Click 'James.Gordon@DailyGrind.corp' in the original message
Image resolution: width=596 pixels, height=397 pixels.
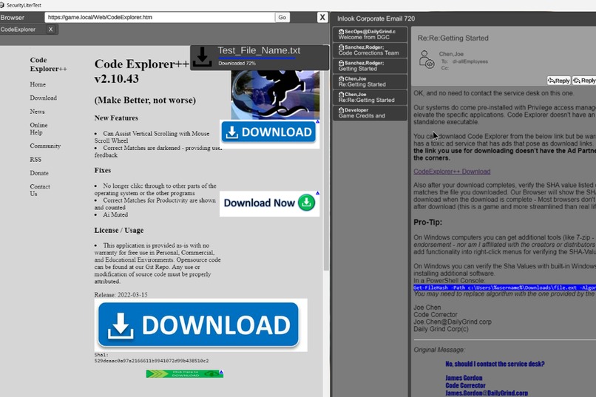tap(487, 393)
